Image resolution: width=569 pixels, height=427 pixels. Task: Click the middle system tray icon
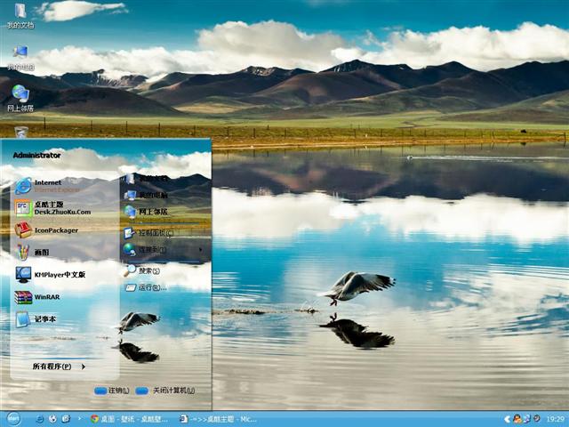(x=526, y=419)
